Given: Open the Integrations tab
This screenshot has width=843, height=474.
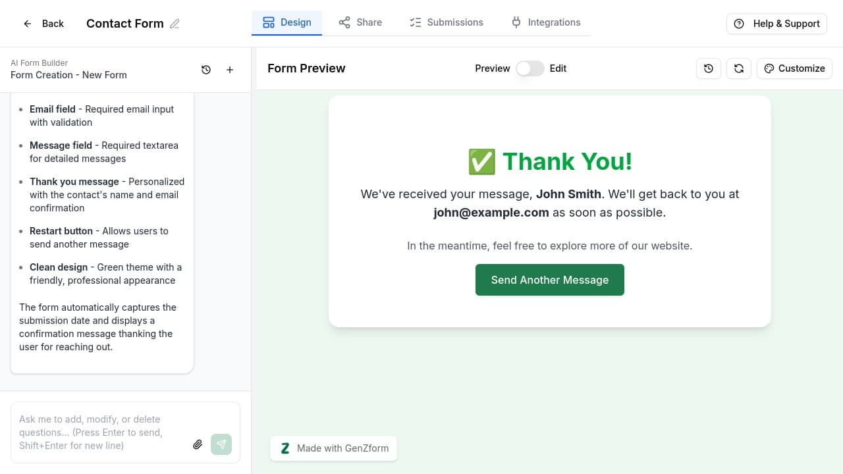Looking at the screenshot, I should 545,22.
